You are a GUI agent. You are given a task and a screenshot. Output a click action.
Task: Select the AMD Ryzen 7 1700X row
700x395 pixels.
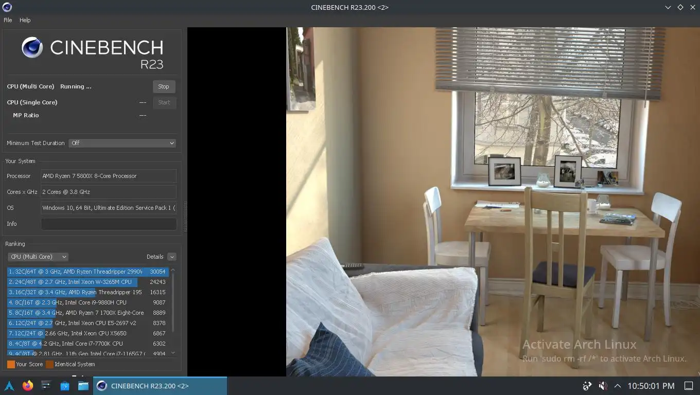point(88,313)
